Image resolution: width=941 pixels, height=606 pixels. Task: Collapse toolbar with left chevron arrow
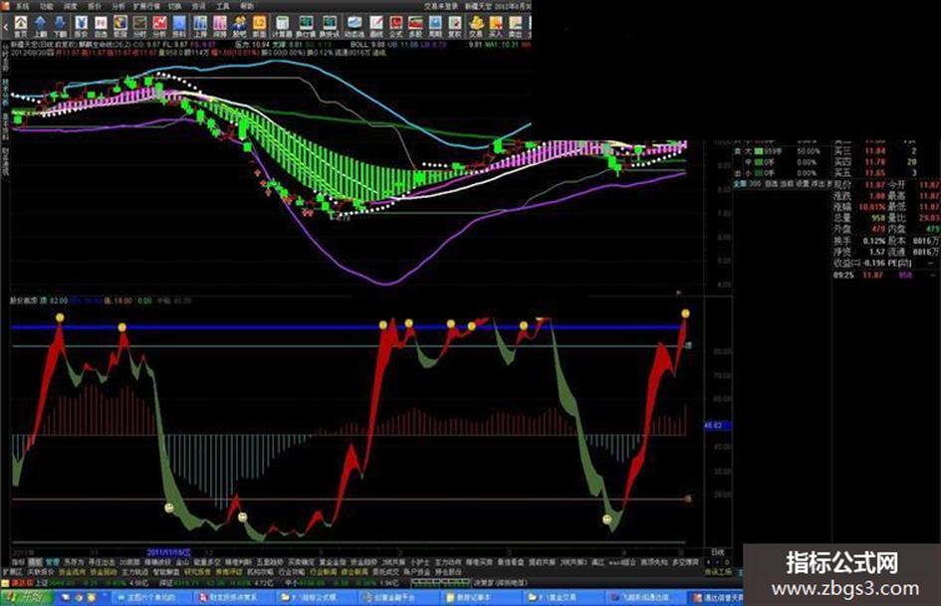(x=5, y=27)
